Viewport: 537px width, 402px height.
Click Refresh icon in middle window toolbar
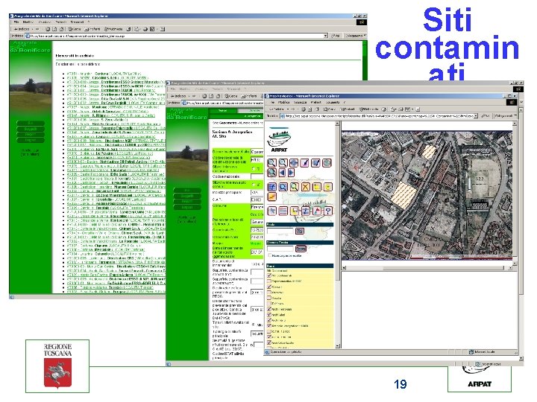coord(211,96)
